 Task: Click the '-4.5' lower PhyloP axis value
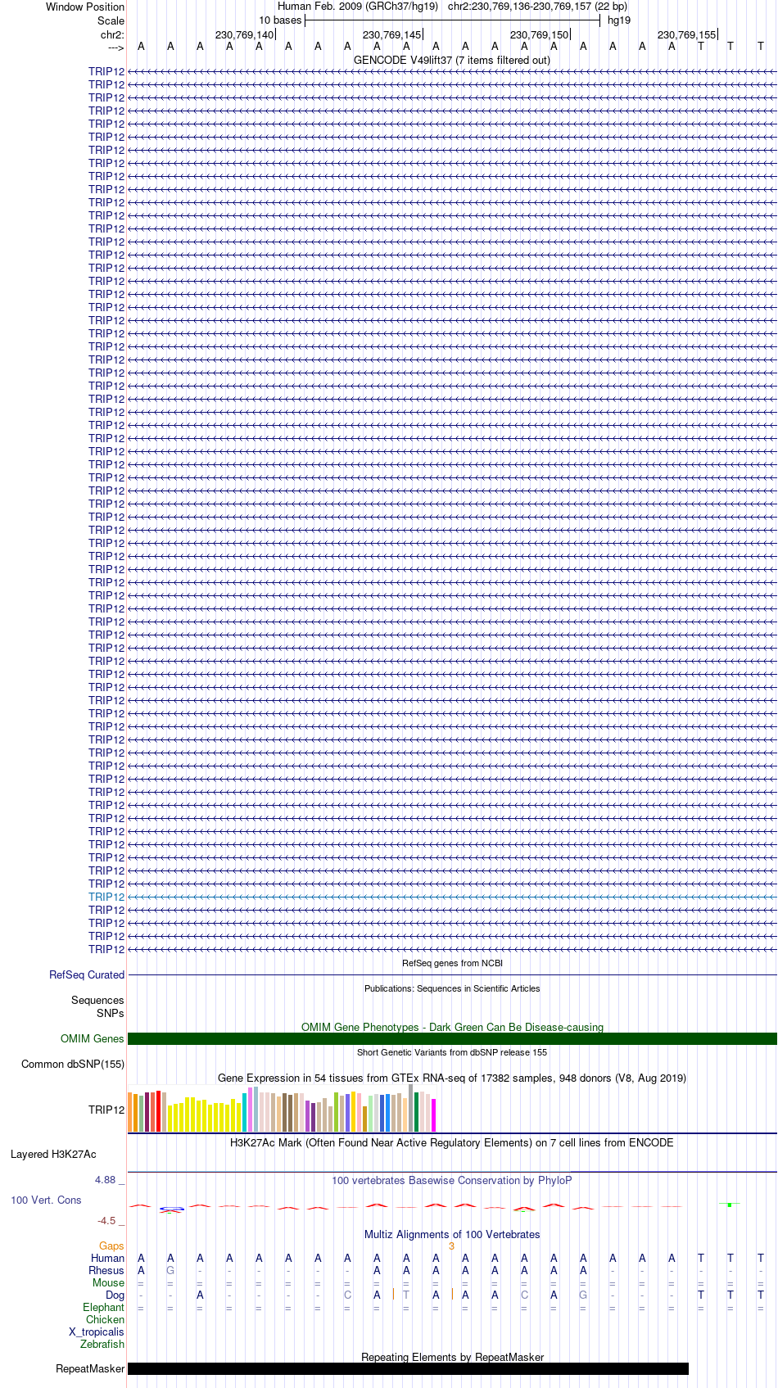tap(106, 1220)
